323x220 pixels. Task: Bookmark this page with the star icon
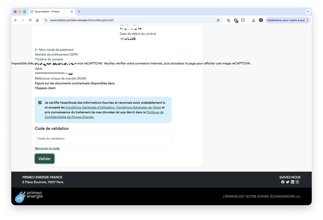[218, 20]
